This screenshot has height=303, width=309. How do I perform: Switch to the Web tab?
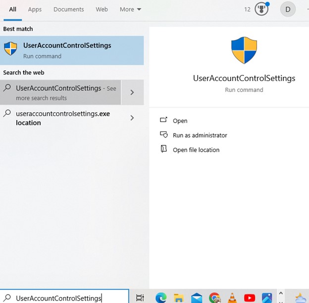102,9
